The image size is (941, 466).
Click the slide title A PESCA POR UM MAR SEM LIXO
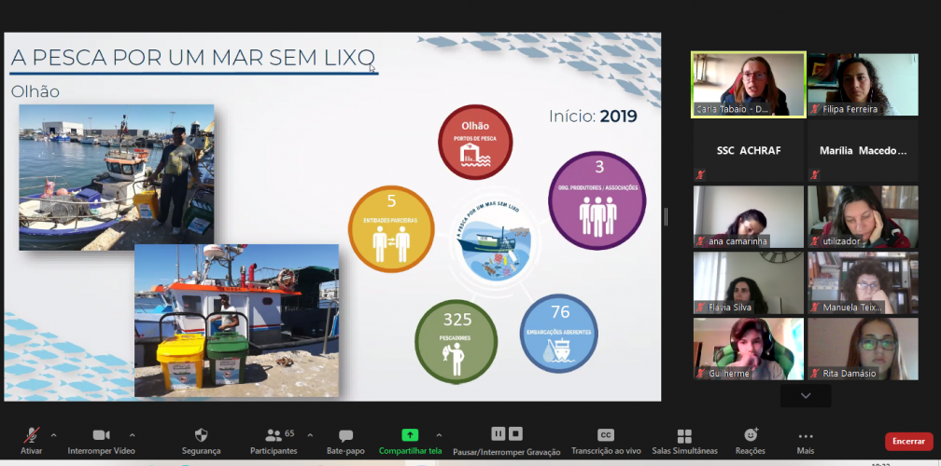pyautogui.click(x=193, y=58)
